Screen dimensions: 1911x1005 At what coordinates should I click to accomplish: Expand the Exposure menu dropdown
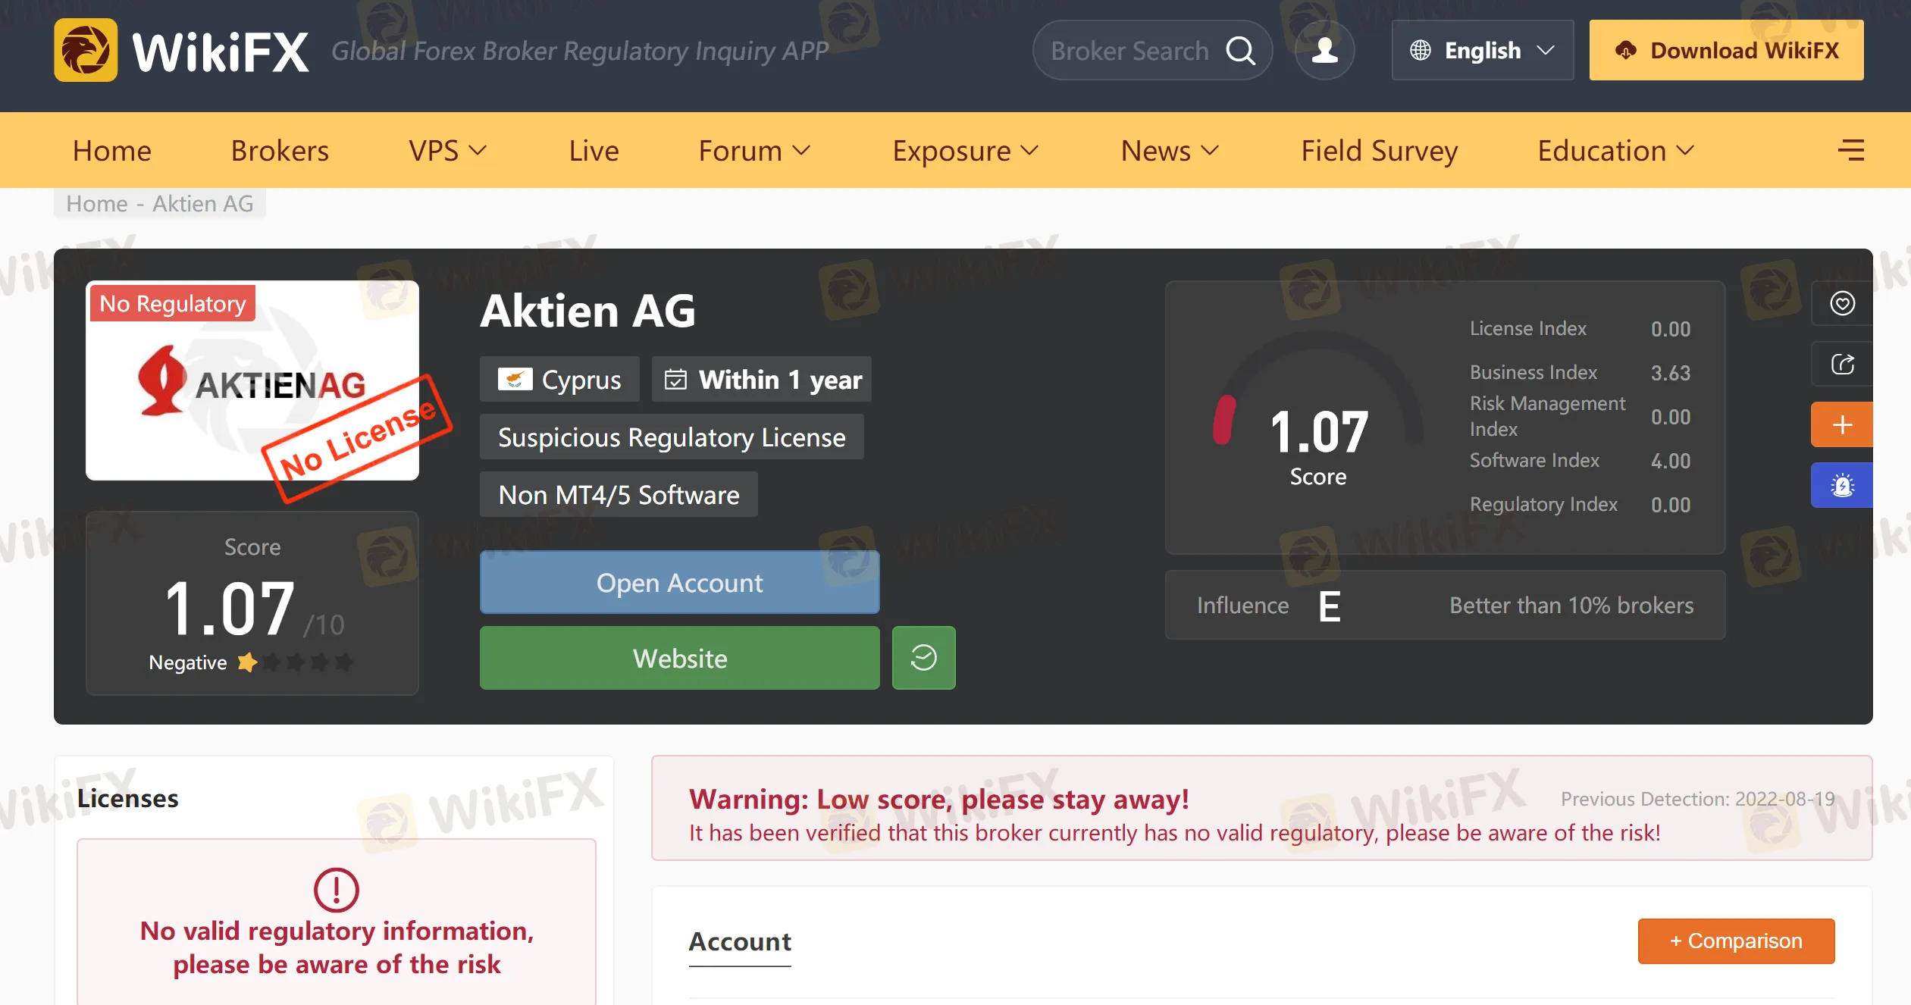click(x=965, y=151)
